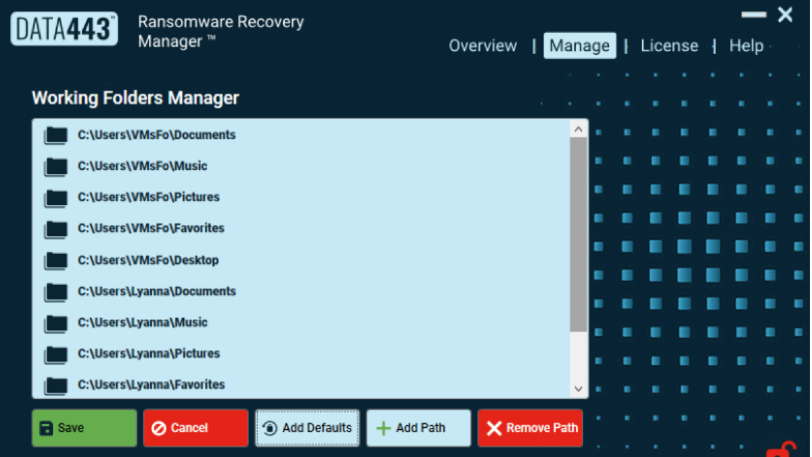Click the target icon on Add Defaults
Viewport: 812px width, 457px height.
(x=269, y=427)
